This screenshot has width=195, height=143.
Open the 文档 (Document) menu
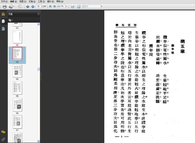tap(32, 2)
